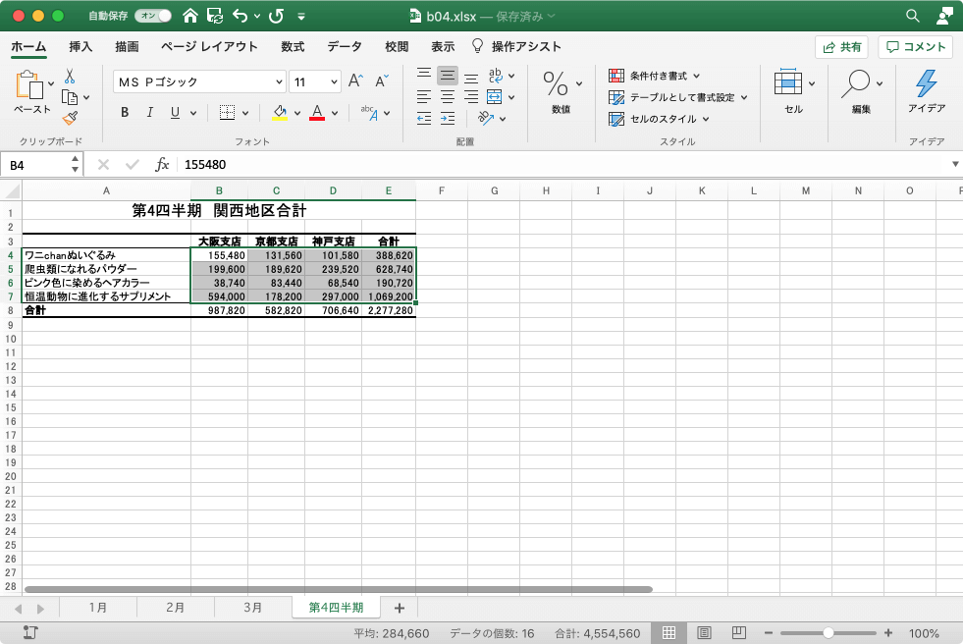This screenshot has height=644, width=963.
Task: Open Conditional Formatting dropdown
Action: pos(654,76)
